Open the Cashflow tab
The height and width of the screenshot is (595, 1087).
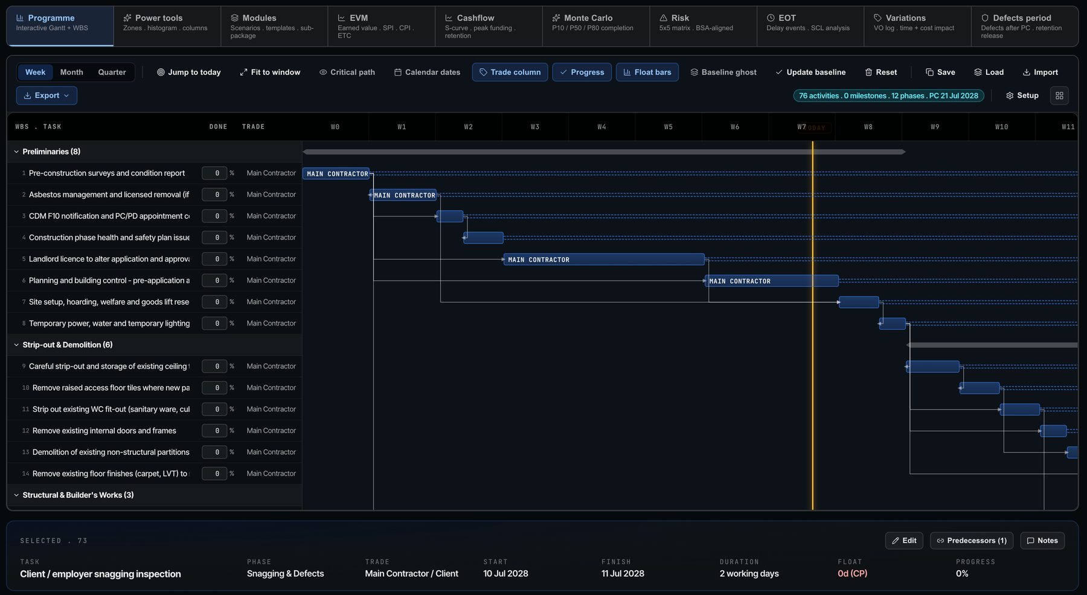tap(489, 26)
